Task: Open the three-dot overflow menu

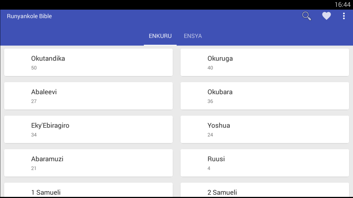Action: click(344, 16)
